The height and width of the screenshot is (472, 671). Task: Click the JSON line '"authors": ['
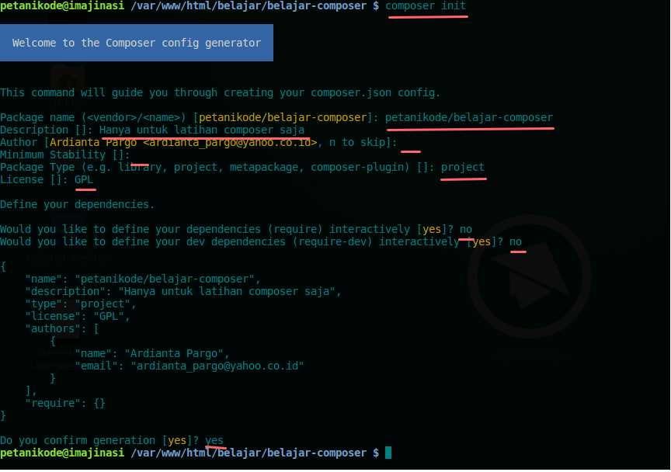[x=62, y=328]
